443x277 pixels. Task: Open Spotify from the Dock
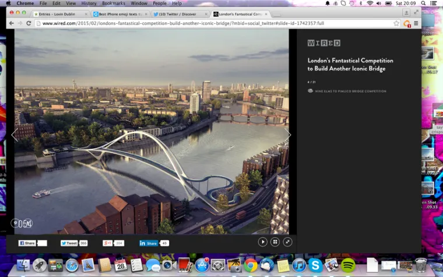[x=349, y=265]
